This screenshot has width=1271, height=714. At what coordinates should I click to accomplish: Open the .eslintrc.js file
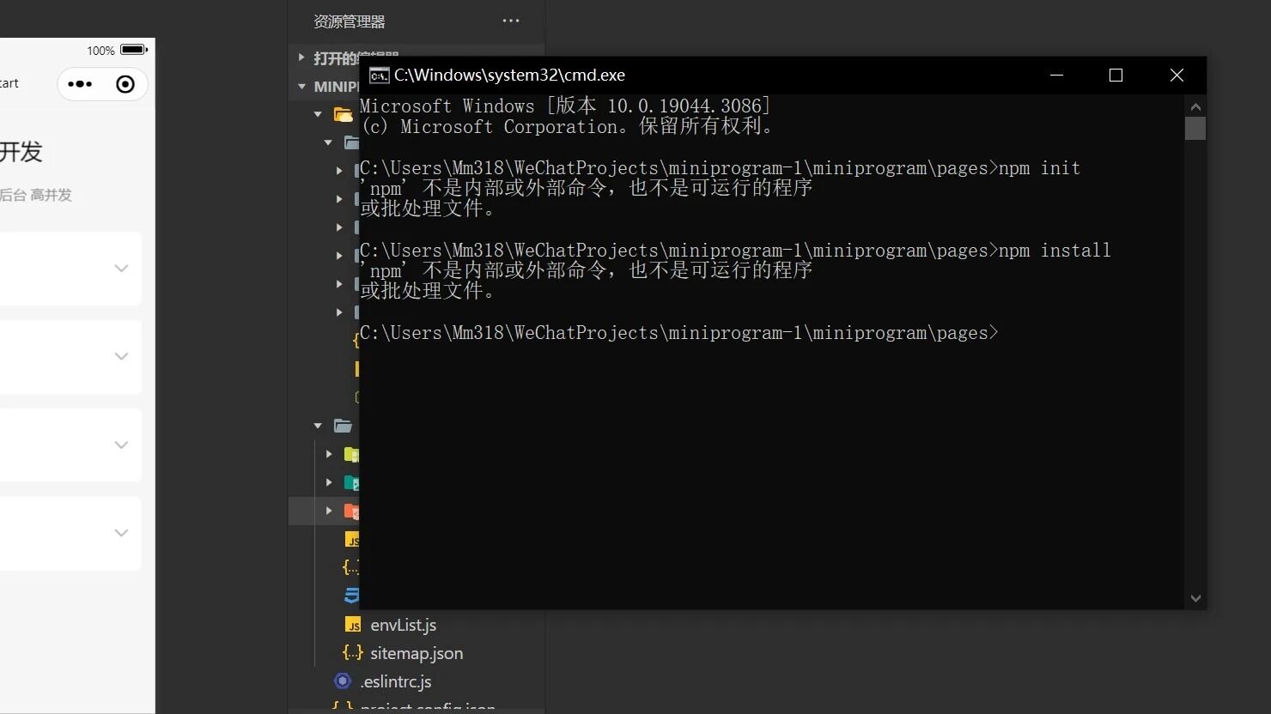(x=396, y=681)
